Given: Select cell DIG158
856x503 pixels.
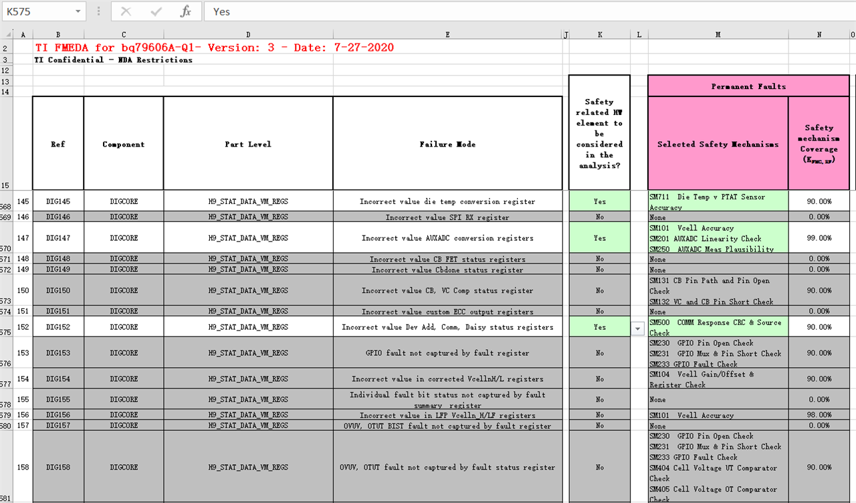Looking at the screenshot, I should [58, 467].
